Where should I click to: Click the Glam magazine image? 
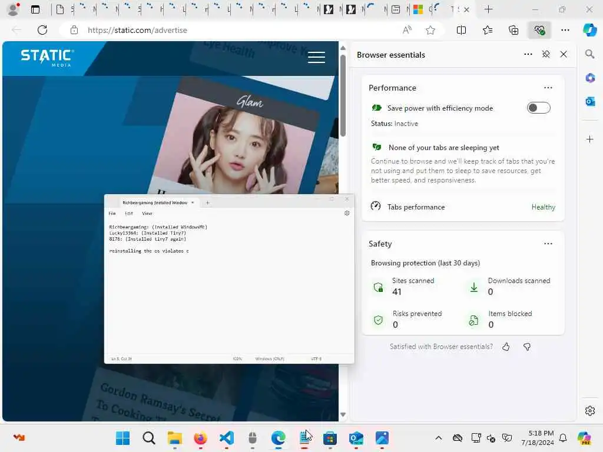point(234,146)
